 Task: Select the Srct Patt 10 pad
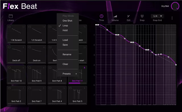pyautogui.click(x=16, y=75)
